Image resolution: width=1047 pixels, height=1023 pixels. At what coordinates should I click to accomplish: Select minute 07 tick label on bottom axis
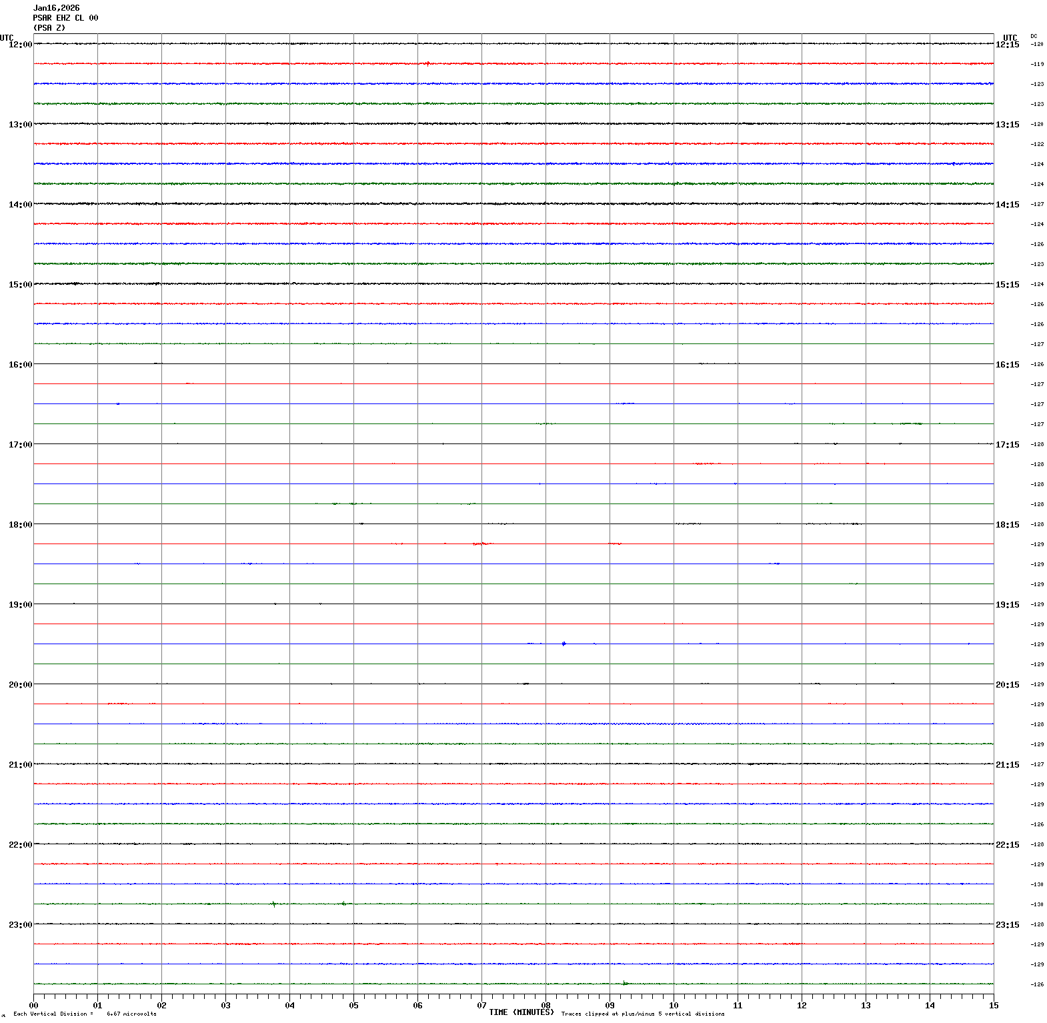(481, 1006)
